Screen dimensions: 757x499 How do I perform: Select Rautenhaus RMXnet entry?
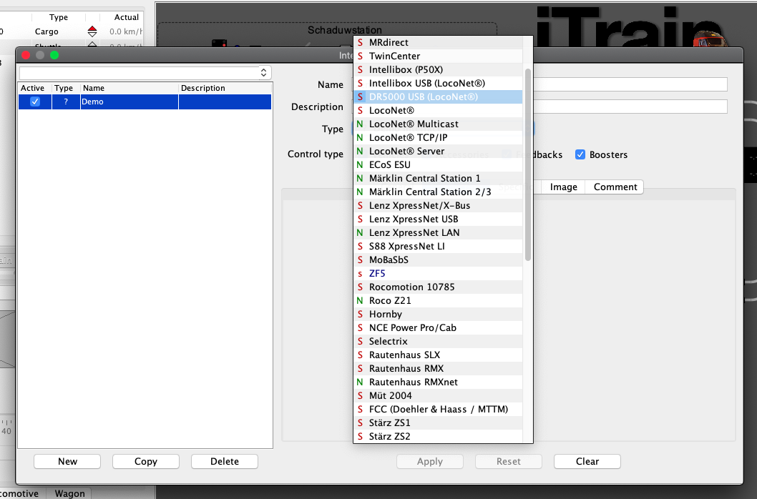438,382
